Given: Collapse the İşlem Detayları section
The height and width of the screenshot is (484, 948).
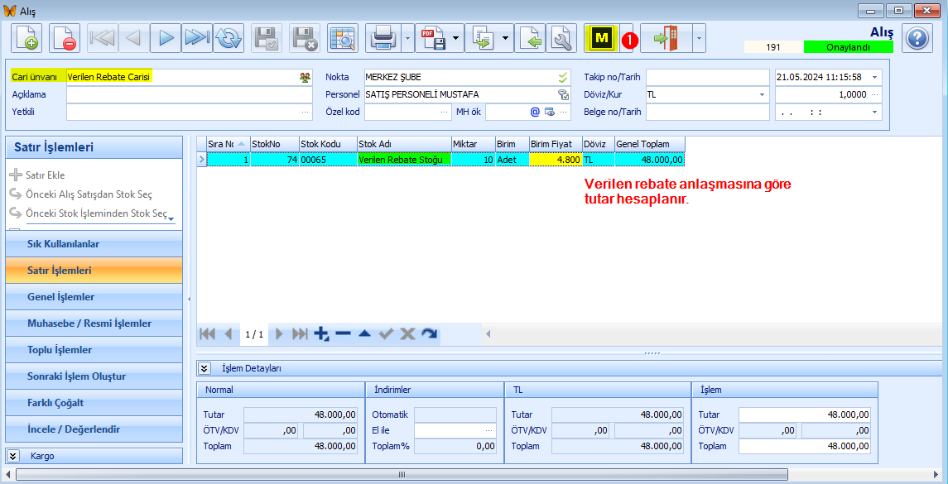Looking at the screenshot, I should click(204, 368).
